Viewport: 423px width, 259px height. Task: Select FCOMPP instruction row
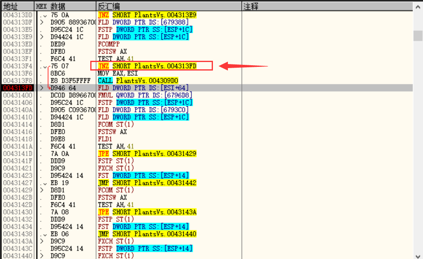click(x=109, y=44)
